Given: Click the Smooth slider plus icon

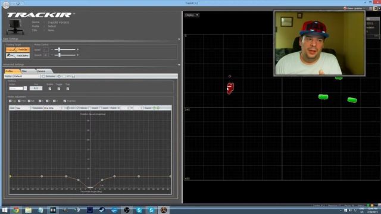Looking at the screenshot, I should [78, 55].
